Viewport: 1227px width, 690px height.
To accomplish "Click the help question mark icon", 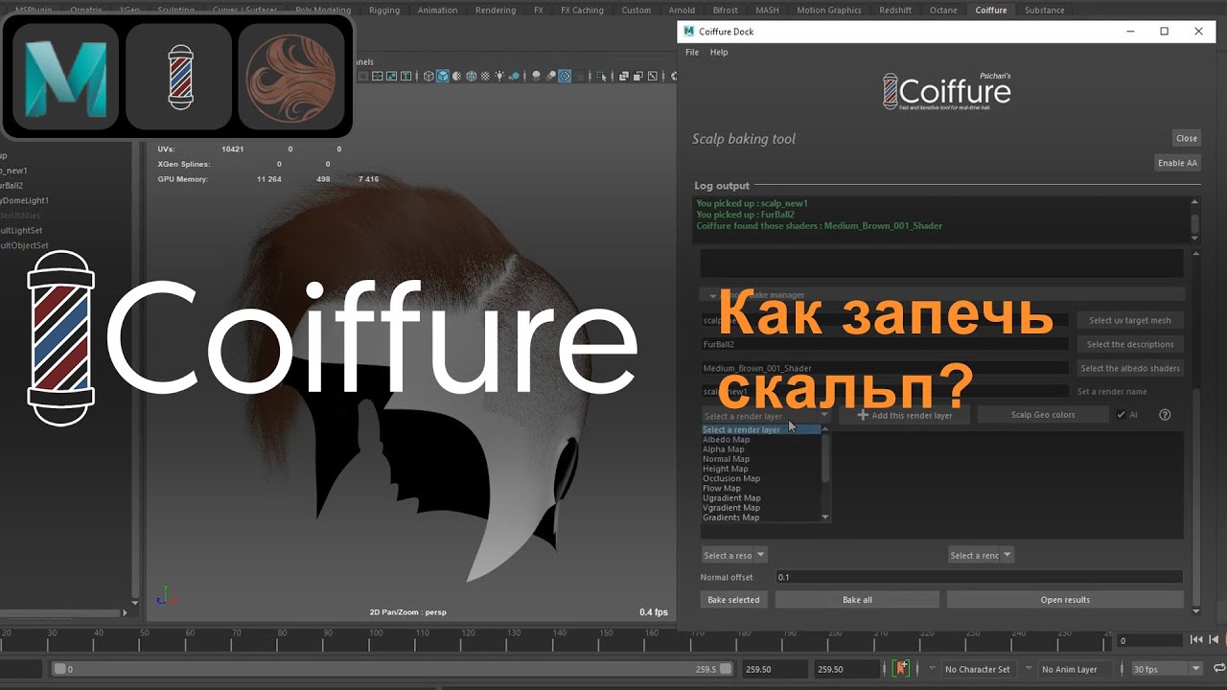I will click(x=1165, y=415).
